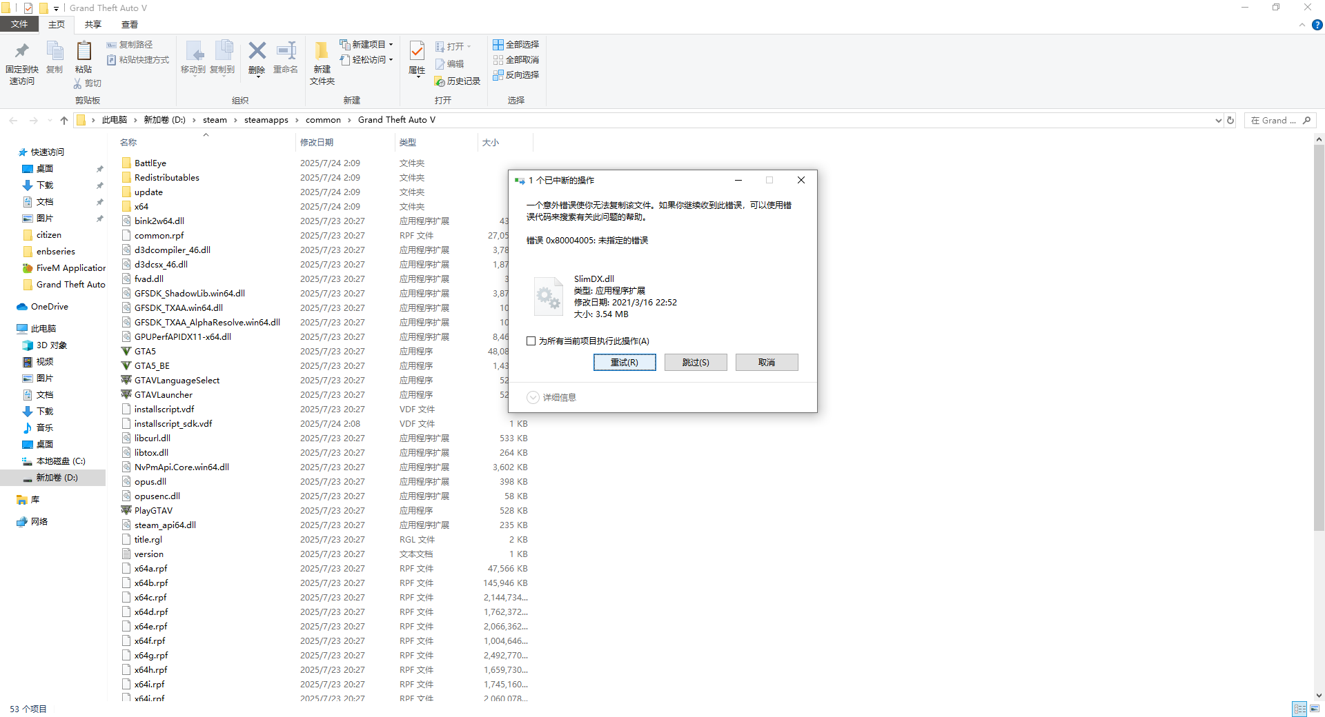Collapse the ribbon with the chevron

coord(1302,25)
